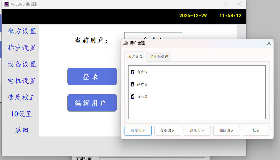
Task: Close the 用户管理 dialog
Action: click(269, 43)
